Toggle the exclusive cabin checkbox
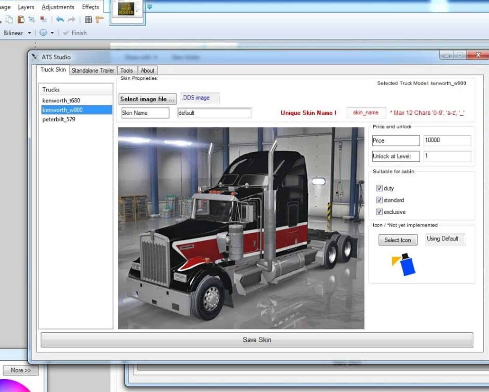 [379, 212]
